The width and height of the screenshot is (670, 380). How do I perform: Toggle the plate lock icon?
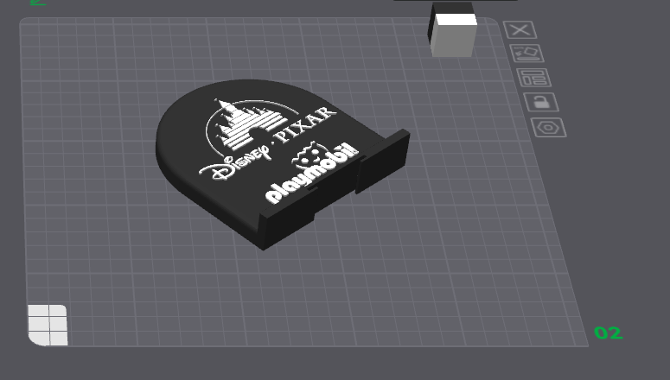click(541, 102)
